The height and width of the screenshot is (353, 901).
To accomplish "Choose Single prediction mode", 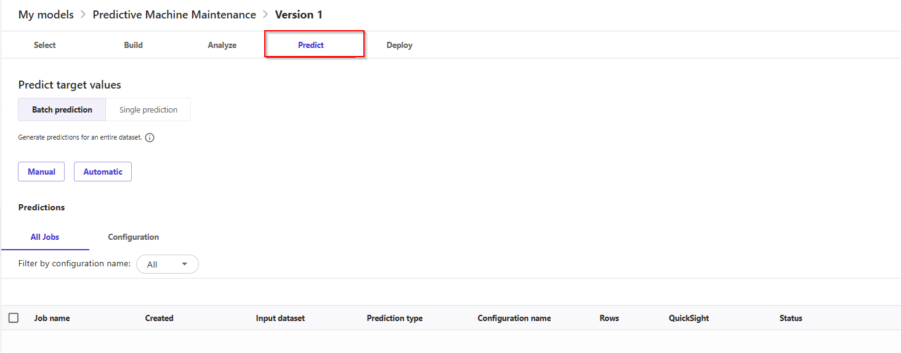I will 148,109.
